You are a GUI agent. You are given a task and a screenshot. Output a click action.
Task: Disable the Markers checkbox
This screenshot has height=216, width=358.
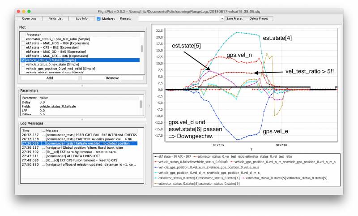(99, 19)
